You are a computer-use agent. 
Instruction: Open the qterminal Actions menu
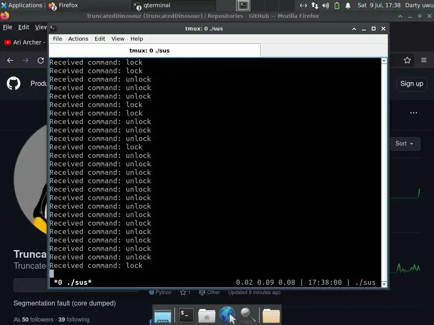pos(78,39)
